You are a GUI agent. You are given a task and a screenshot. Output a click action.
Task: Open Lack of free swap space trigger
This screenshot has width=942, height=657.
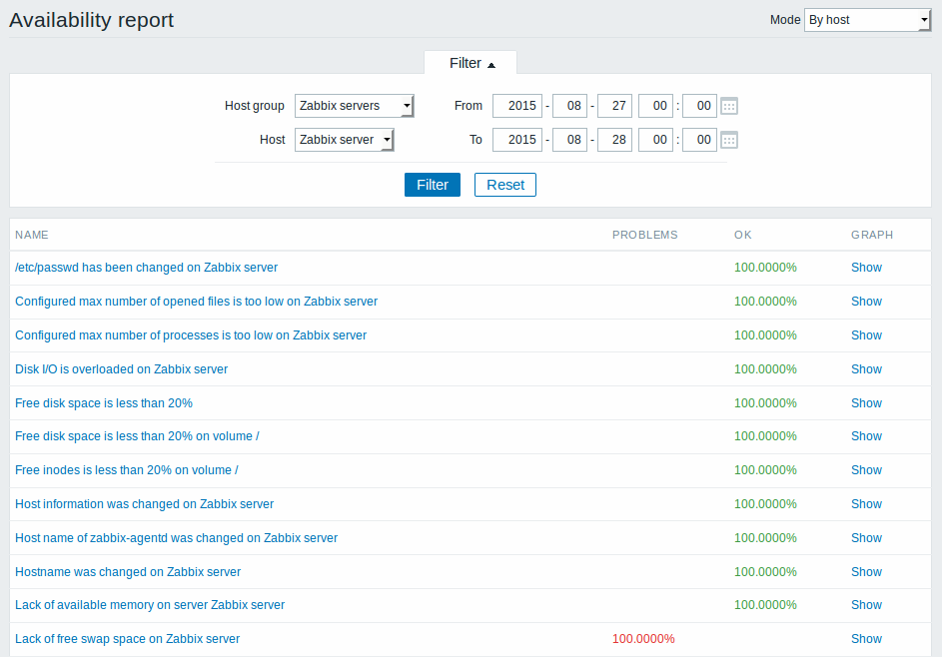pos(127,639)
